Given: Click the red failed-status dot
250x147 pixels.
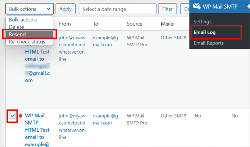Looking at the screenshot, I should tap(20, 116).
